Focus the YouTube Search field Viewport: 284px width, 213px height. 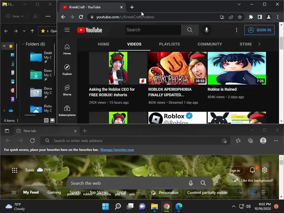tap(153, 30)
